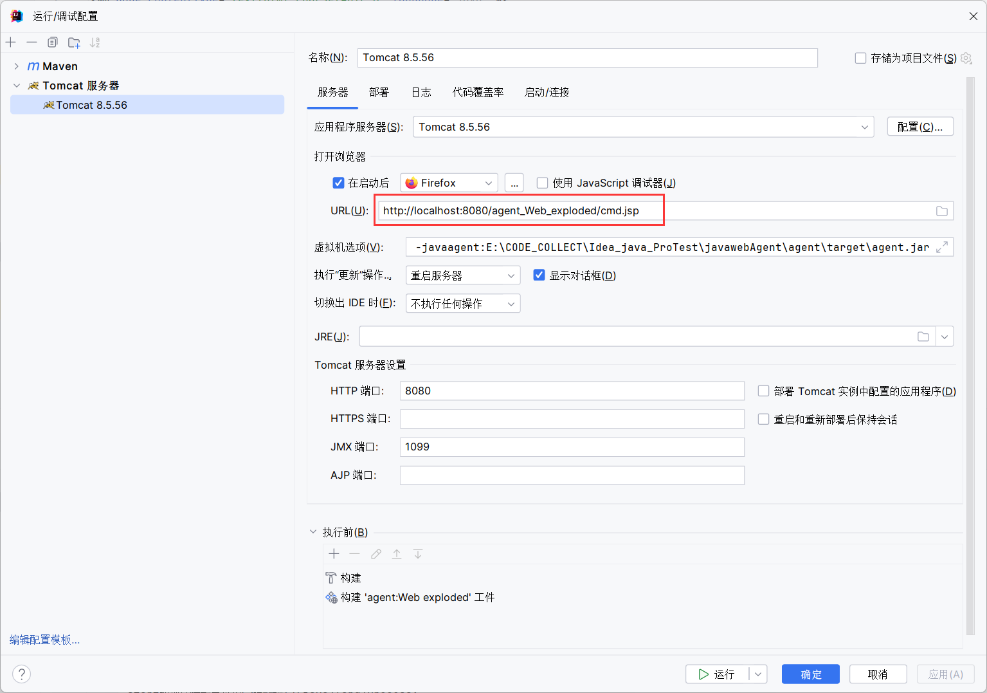Browse for JRE folder icon
The width and height of the screenshot is (987, 693).
coord(923,337)
